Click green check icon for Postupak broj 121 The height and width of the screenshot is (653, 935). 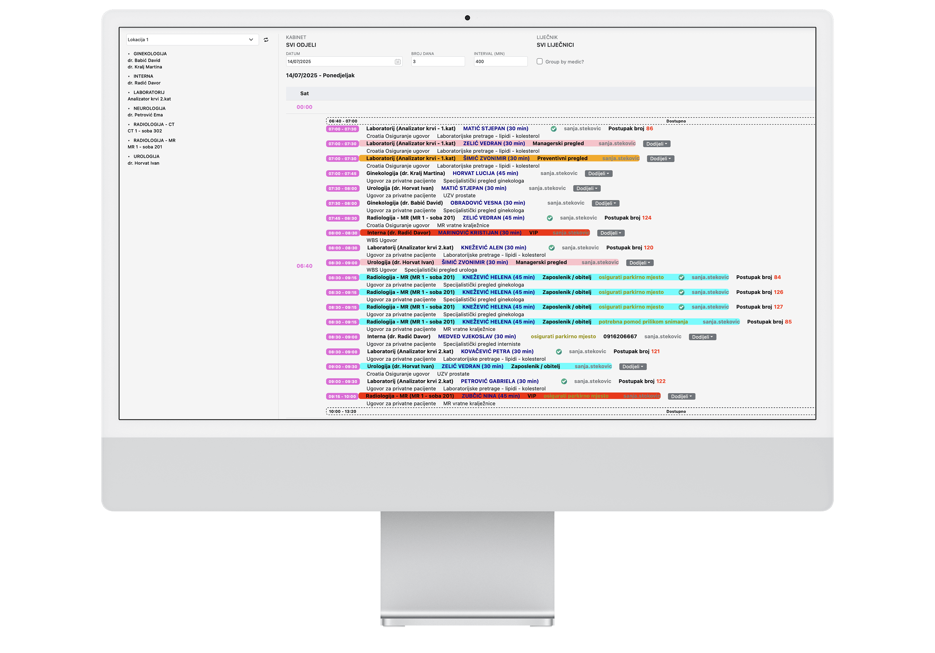pyautogui.click(x=559, y=352)
